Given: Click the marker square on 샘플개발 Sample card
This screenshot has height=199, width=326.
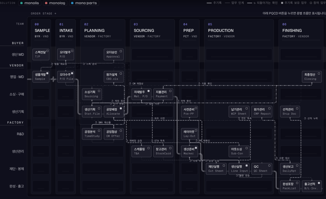Looking at the screenshot, I should click(x=47, y=73).
